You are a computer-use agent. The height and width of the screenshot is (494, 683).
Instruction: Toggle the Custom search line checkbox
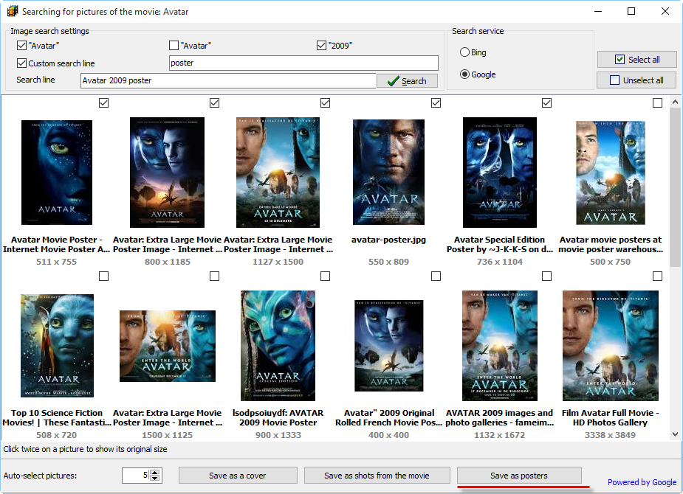21,63
